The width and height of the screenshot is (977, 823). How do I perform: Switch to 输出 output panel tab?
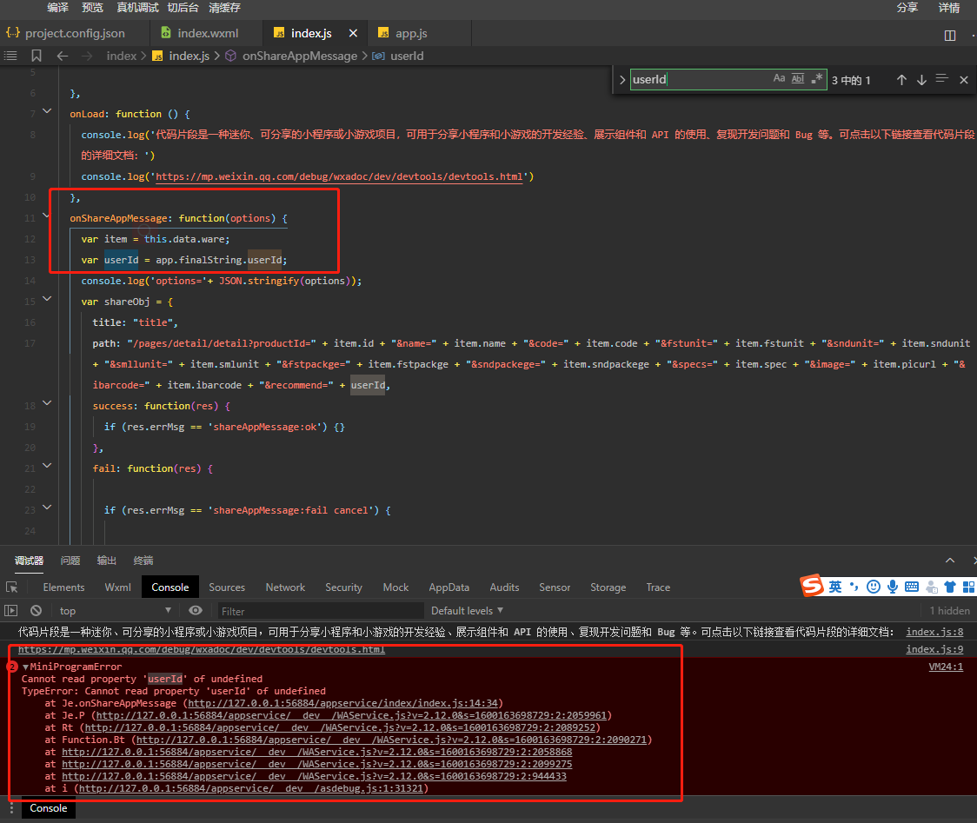[x=107, y=560]
